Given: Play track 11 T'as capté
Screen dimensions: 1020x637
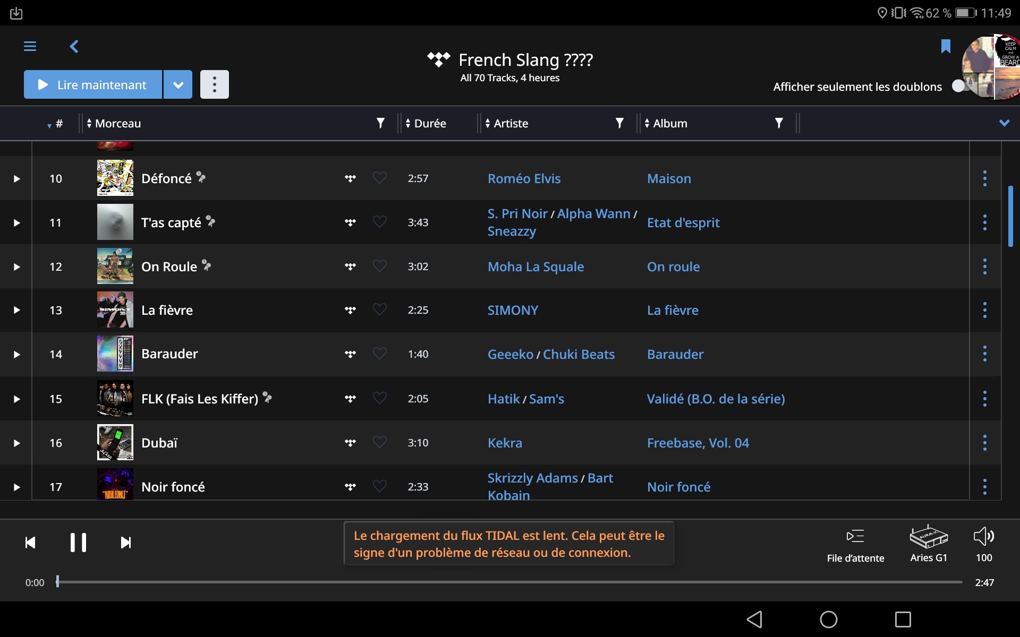Looking at the screenshot, I should (x=16, y=223).
